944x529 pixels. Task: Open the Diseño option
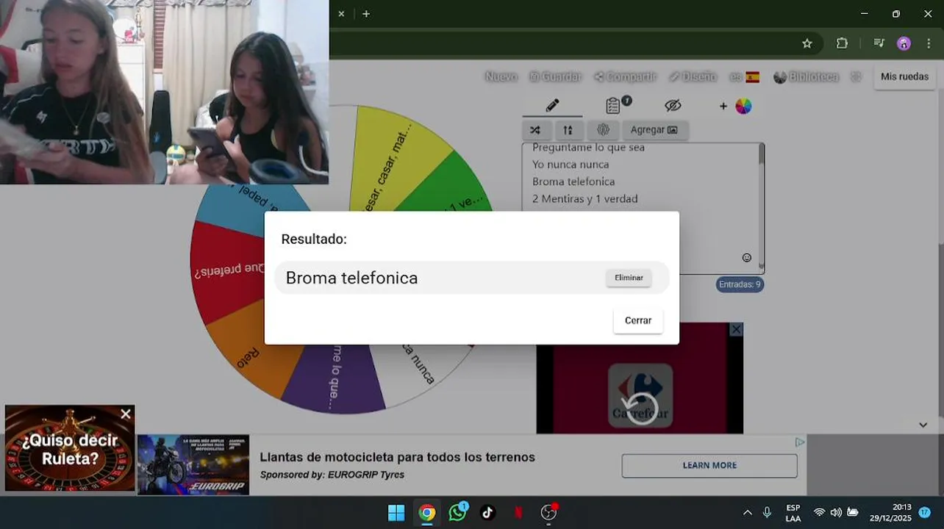tap(693, 76)
